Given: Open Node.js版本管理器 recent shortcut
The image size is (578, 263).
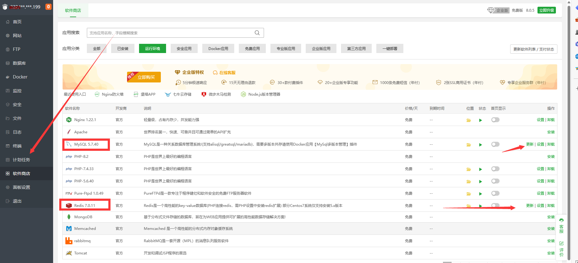Looking at the screenshot, I should click(x=261, y=94).
